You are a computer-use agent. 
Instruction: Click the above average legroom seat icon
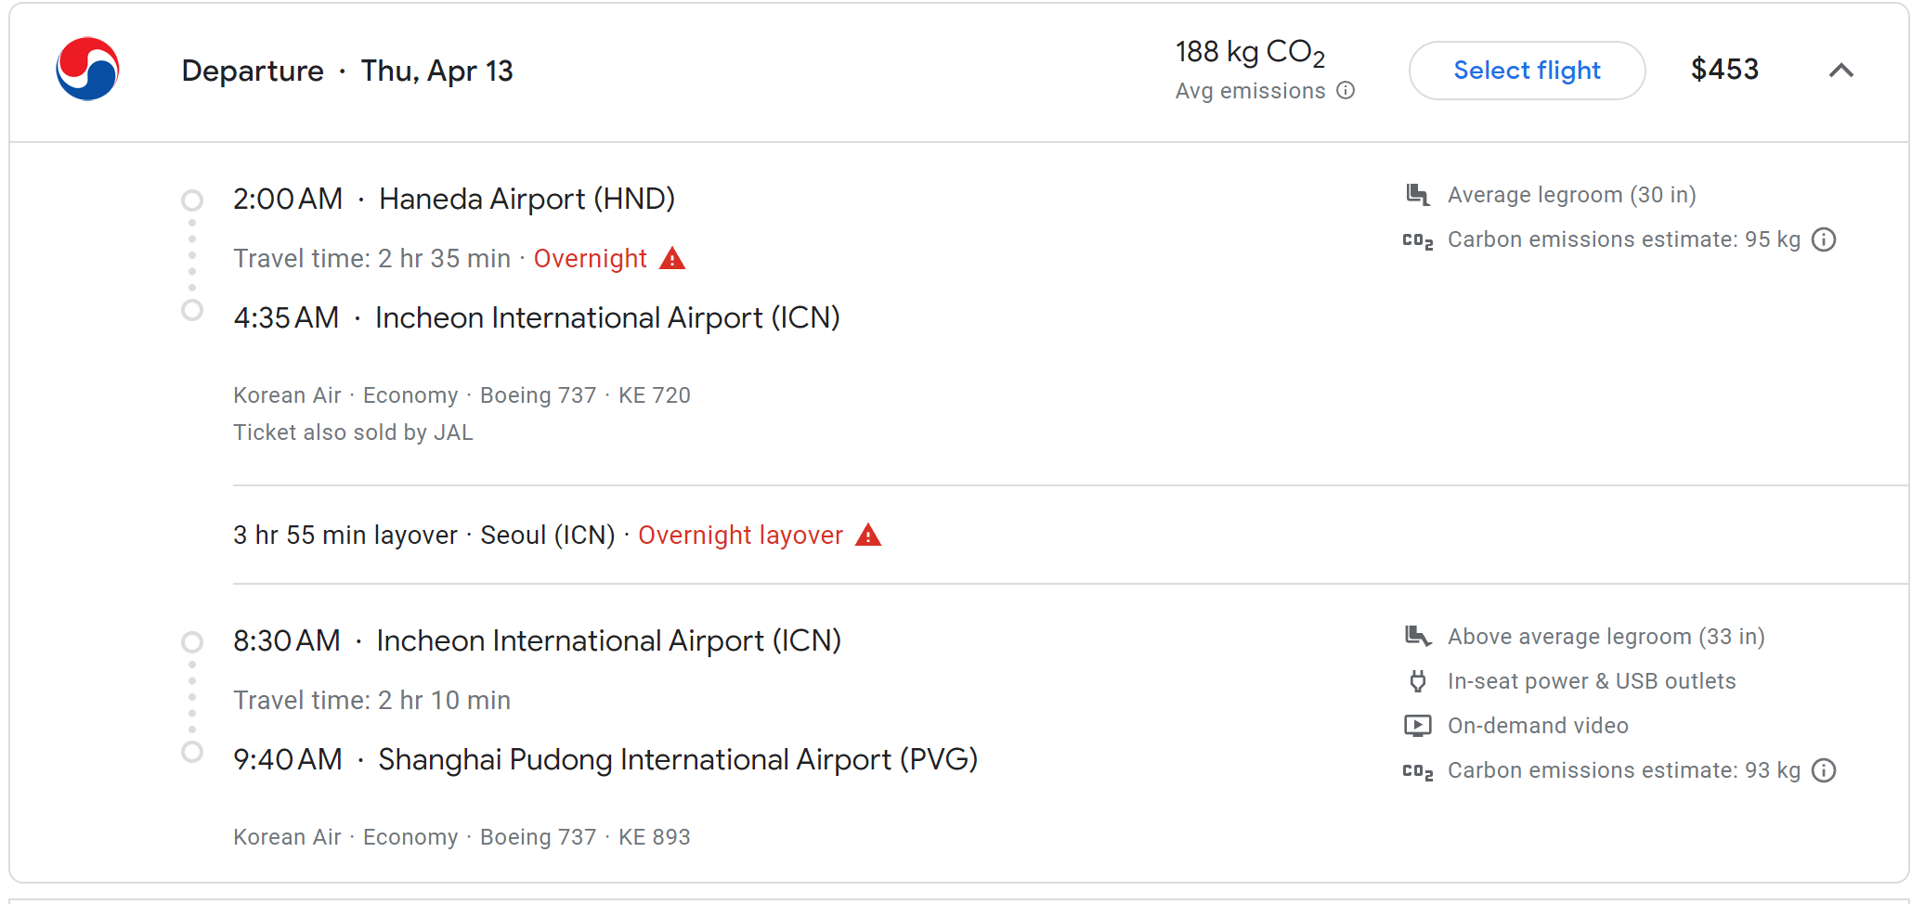coord(1417,637)
